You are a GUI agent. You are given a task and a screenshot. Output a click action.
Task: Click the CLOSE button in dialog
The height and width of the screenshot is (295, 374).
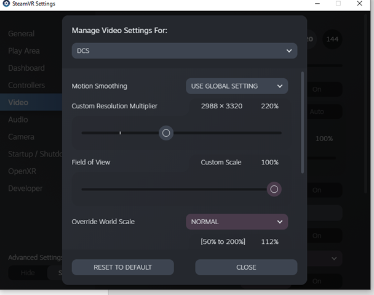click(x=246, y=267)
